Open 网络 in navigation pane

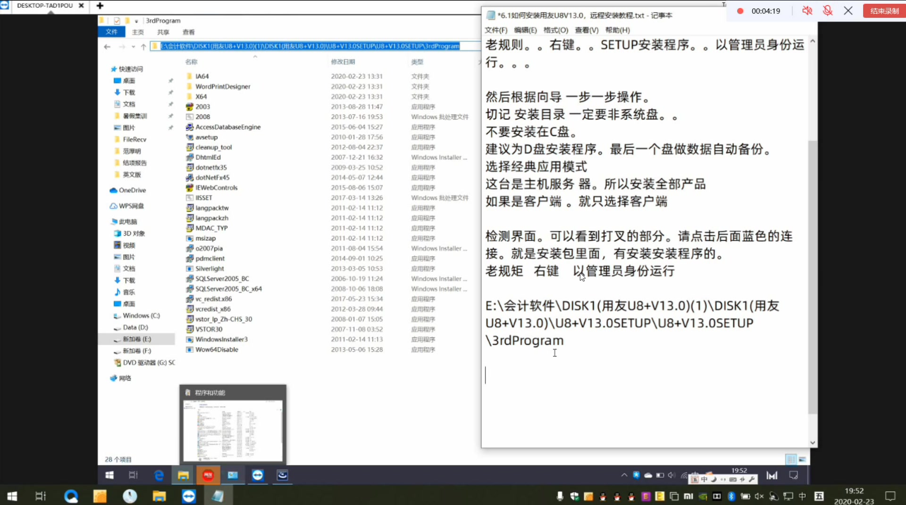[x=125, y=378]
